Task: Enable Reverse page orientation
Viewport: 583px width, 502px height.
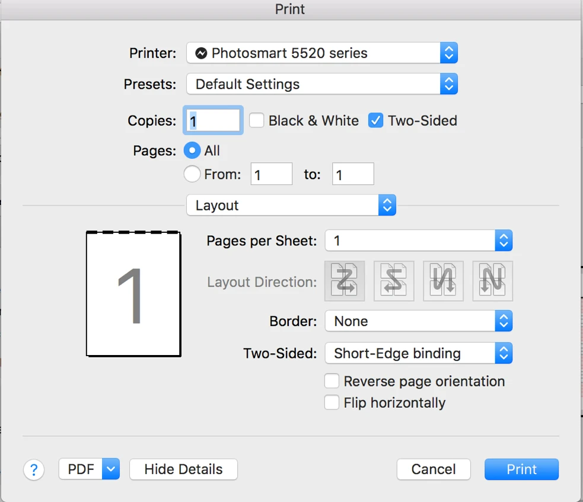Action: click(x=332, y=381)
